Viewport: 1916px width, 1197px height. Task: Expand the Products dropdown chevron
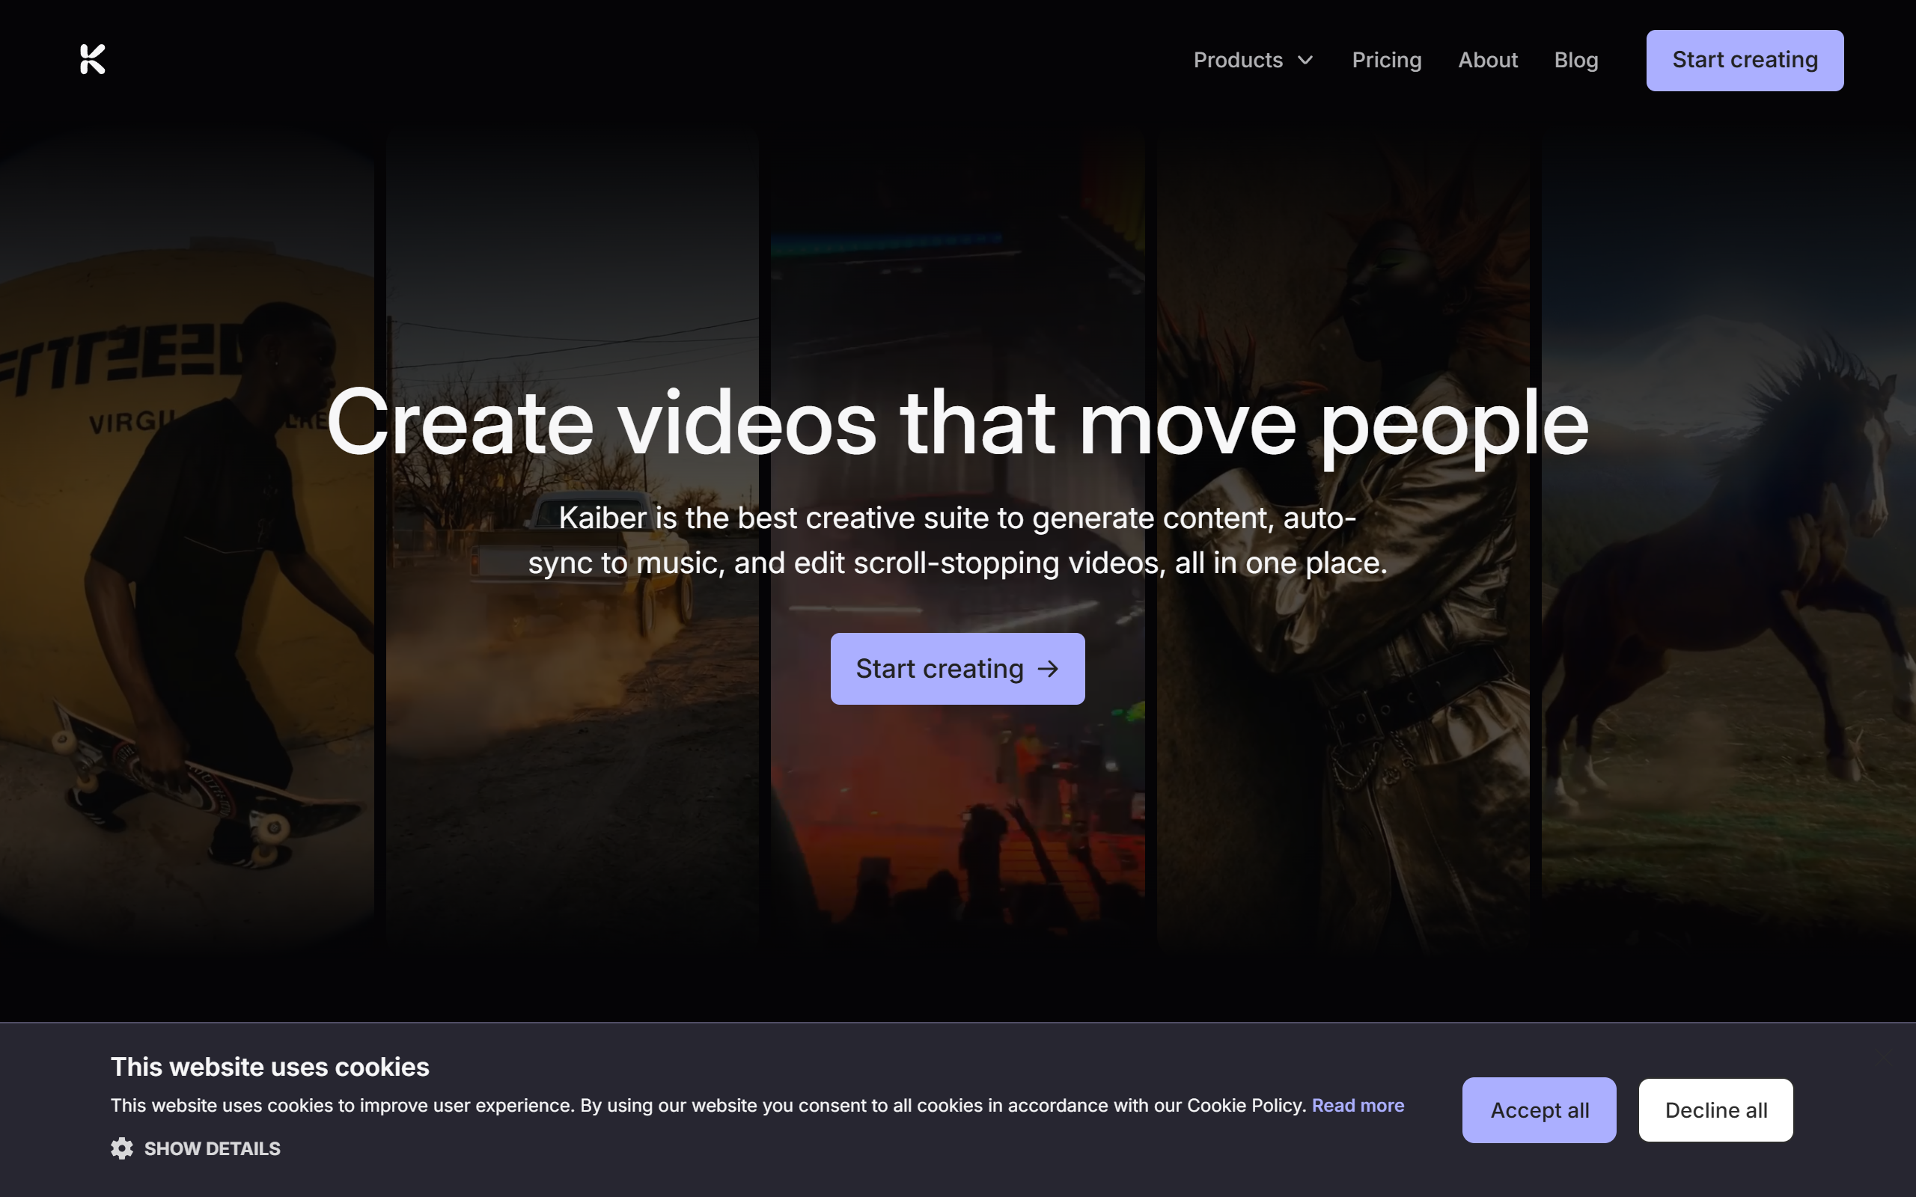click(1305, 60)
